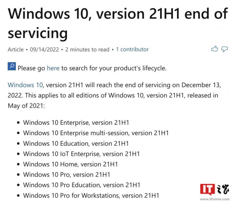Click the thumbs down feedback icon
The image size is (233, 204).
click(x=224, y=49)
